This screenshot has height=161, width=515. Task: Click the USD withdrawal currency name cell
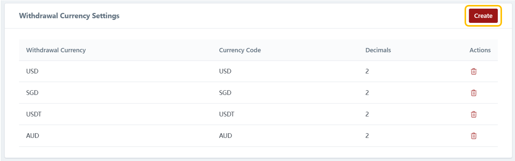tap(32, 71)
